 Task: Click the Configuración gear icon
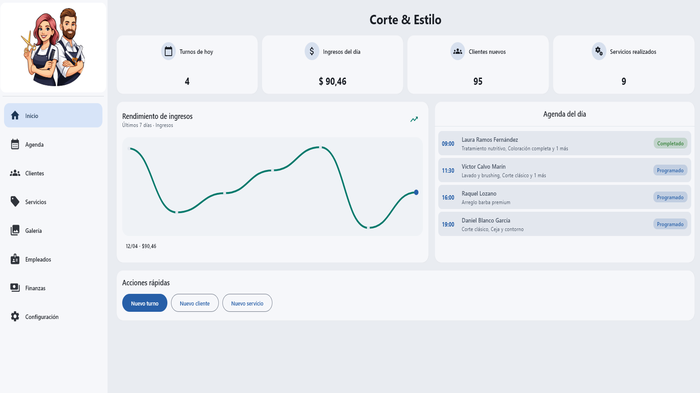point(15,317)
